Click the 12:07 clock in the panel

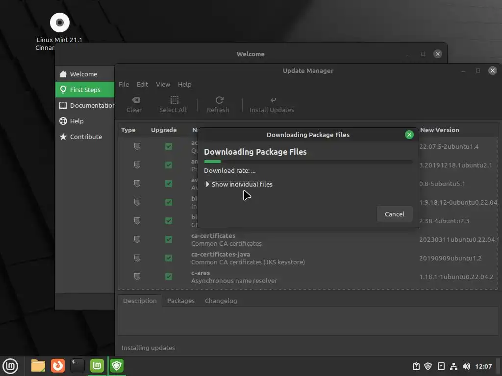(483, 366)
